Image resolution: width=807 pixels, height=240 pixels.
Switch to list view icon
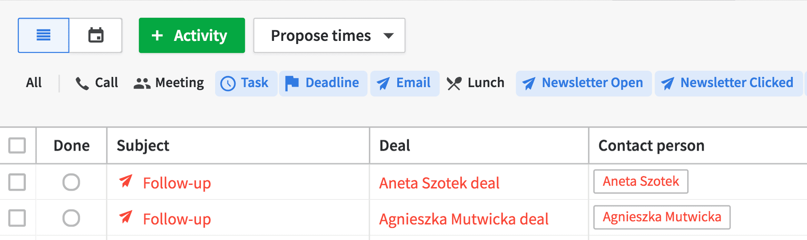43,35
